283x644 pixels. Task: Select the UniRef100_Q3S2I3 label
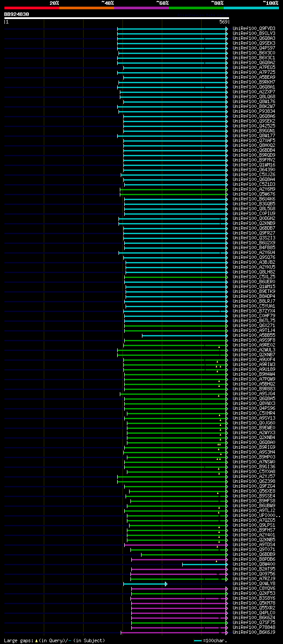tap(254, 238)
